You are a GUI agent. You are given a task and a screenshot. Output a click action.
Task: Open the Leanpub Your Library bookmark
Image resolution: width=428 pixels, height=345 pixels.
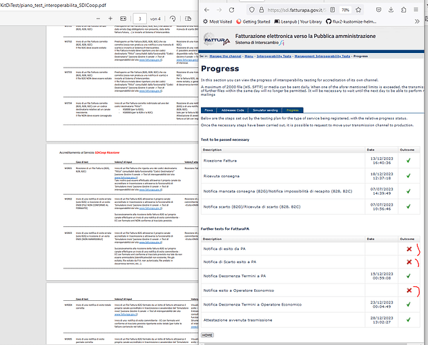pos(298,21)
